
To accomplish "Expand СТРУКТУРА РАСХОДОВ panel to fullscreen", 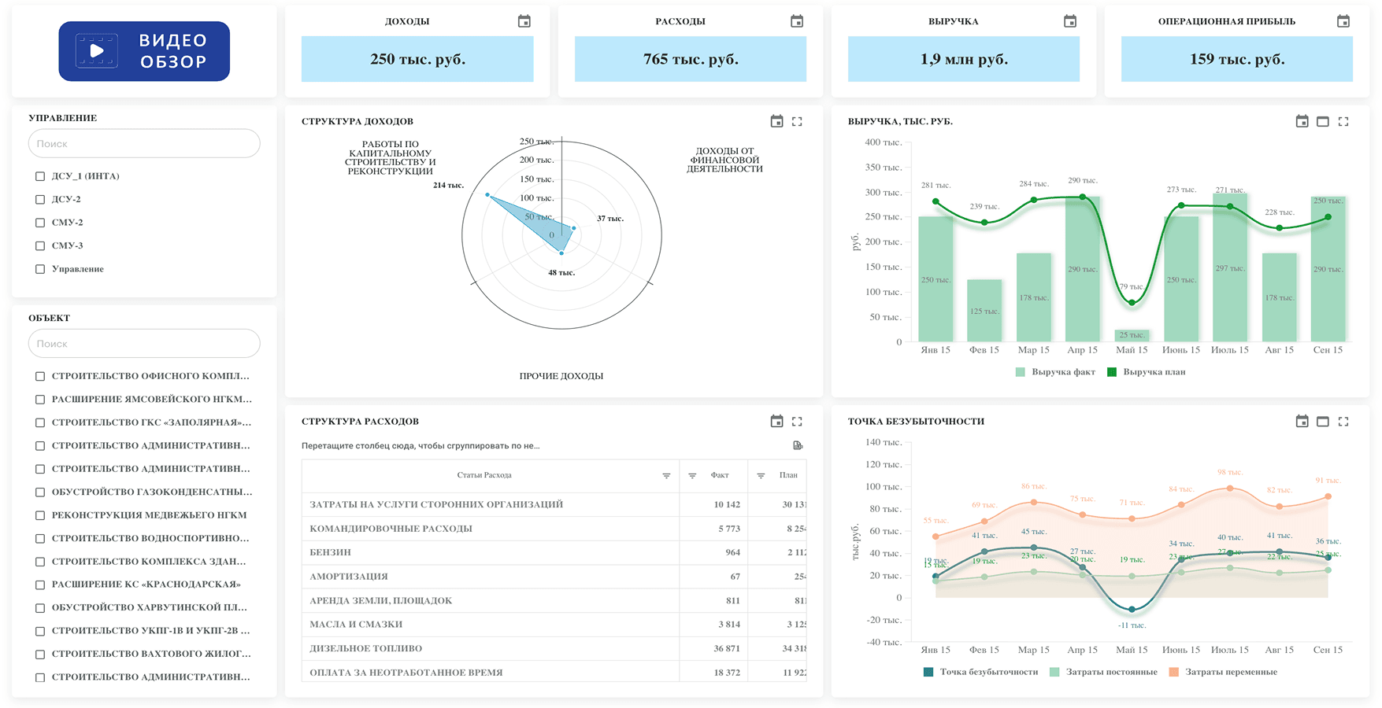I will click(x=797, y=421).
